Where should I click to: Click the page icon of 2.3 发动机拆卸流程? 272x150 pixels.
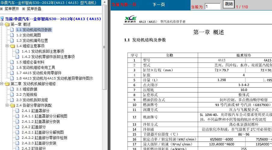point(12,100)
